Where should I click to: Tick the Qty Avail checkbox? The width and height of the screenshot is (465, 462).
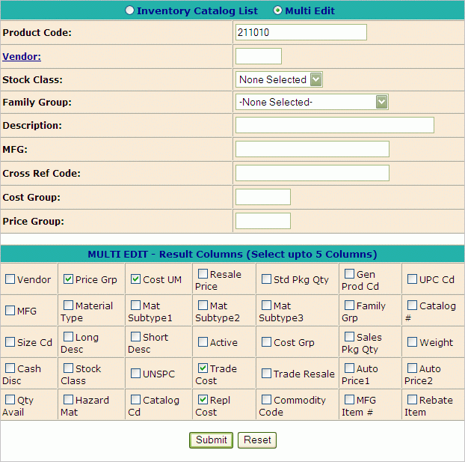pyautogui.click(x=10, y=400)
